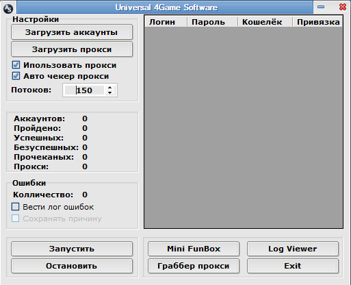
Task: Click Загрузить аккаунты button
Action: [72, 32]
